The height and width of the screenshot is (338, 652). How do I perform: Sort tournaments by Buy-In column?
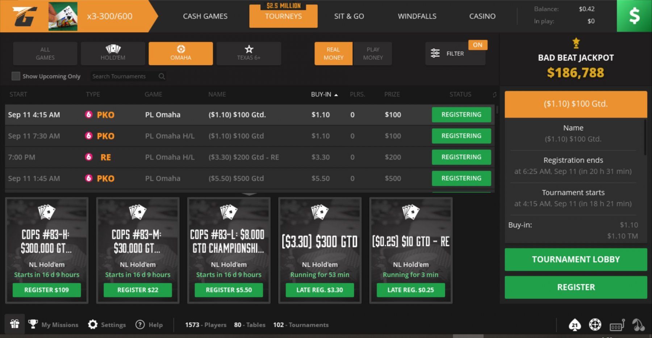[321, 94]
